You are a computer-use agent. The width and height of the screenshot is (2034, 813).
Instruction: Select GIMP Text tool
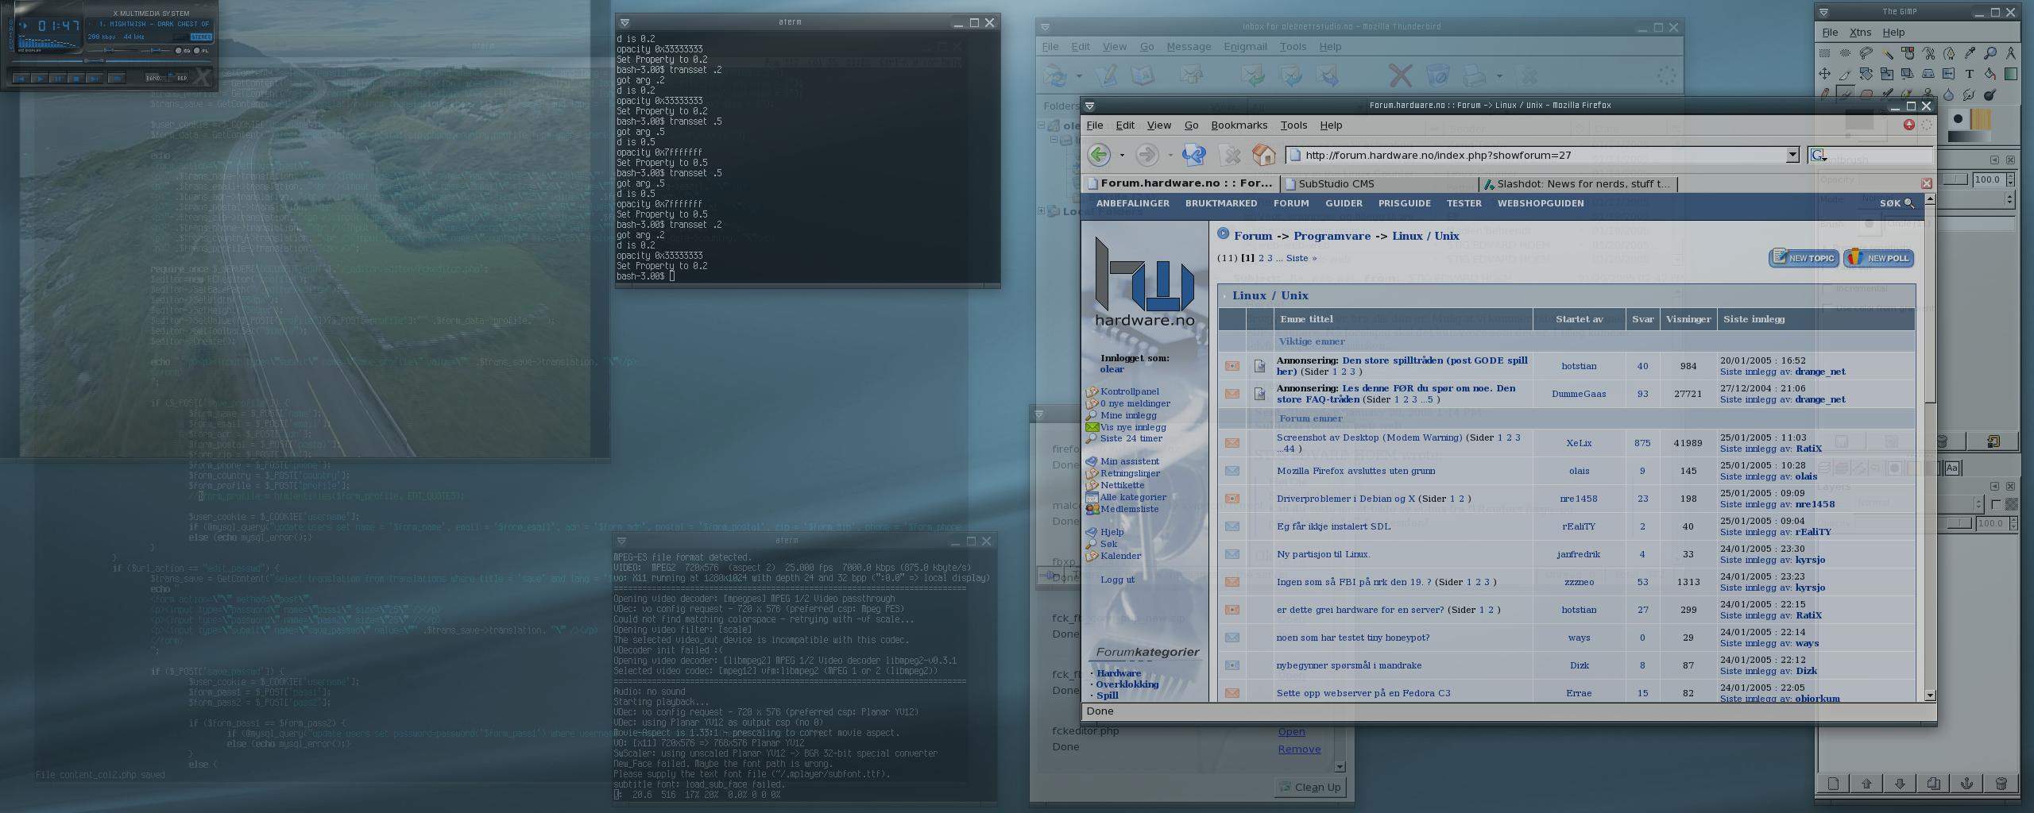(x=1970, y=73)
